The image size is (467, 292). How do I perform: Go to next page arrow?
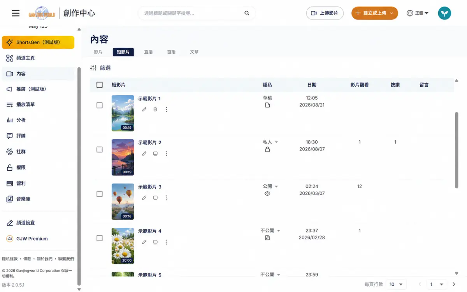[454, 284]
